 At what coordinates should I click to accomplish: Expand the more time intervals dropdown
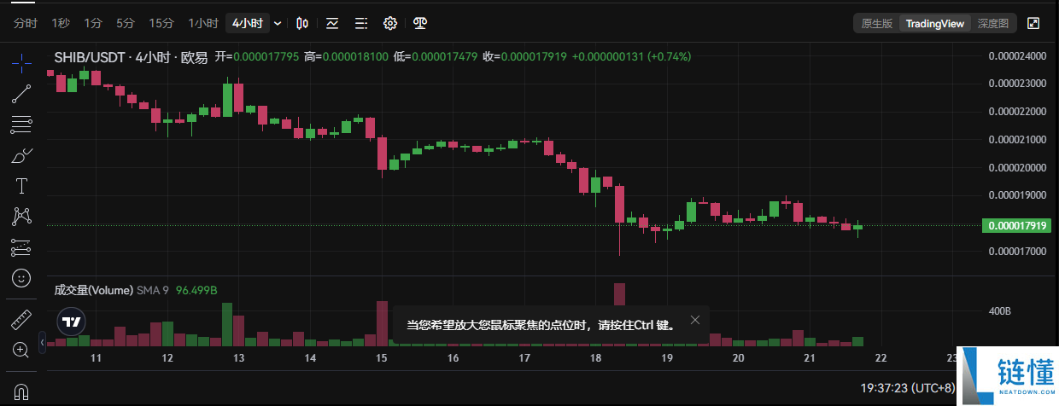tap(278, 24)
